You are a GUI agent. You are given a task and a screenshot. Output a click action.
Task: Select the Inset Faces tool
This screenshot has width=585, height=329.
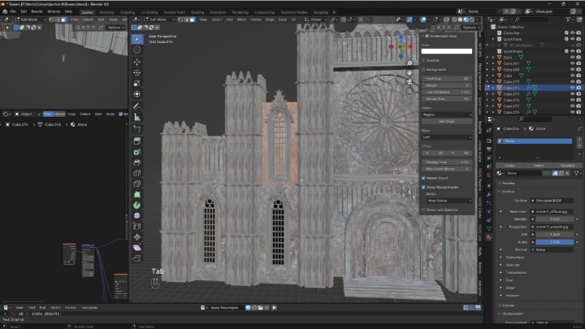pyautogui.click(x=137, y=152)
